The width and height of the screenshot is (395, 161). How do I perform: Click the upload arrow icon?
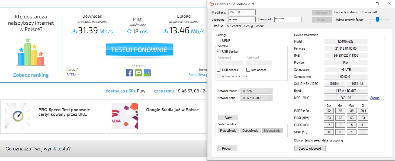[165, 31]
